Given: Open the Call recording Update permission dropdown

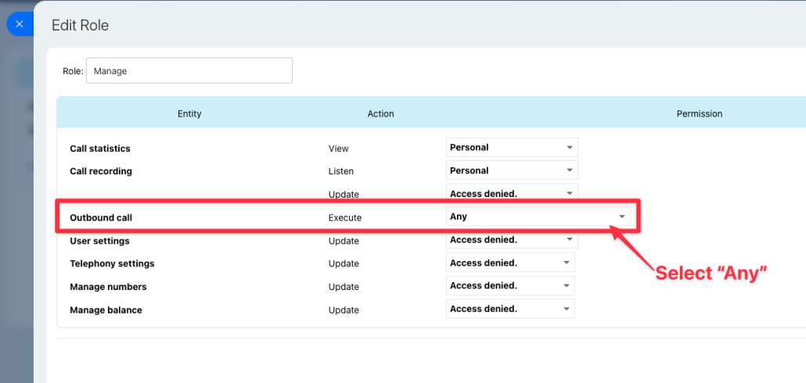Looking at the screenshot, I should coord(512,193).
